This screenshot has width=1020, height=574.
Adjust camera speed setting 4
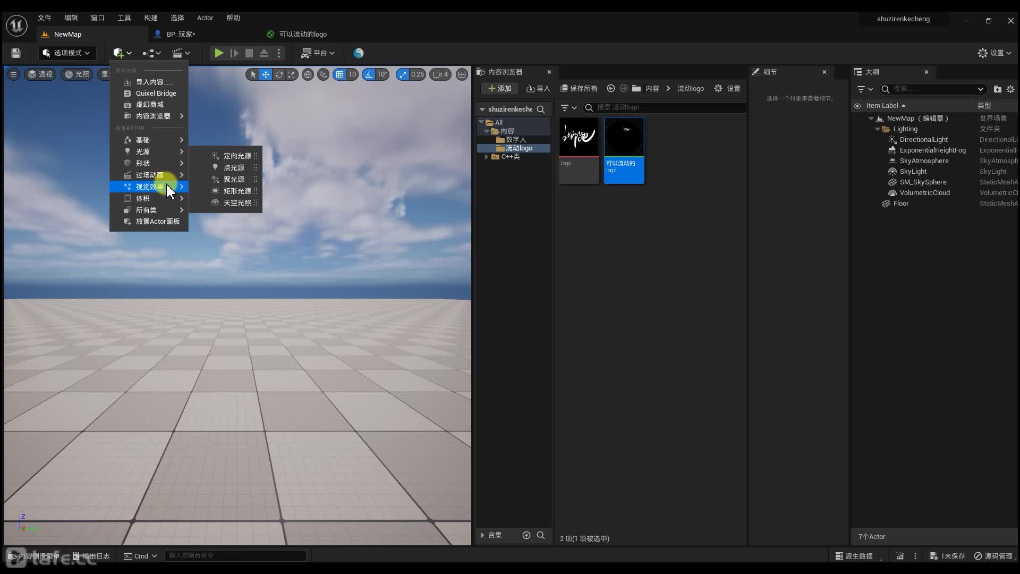click(x=441, y=74)
